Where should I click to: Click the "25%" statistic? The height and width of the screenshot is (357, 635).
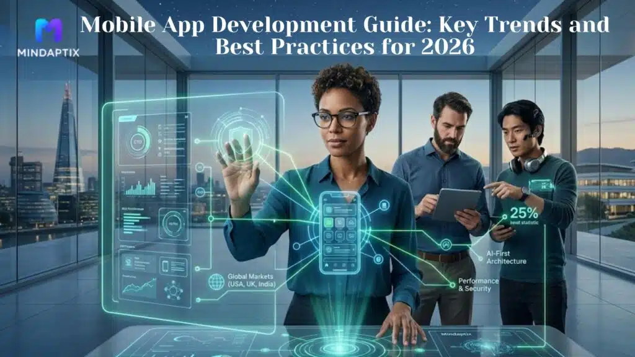pyautogui.click(x=523, y=213)
